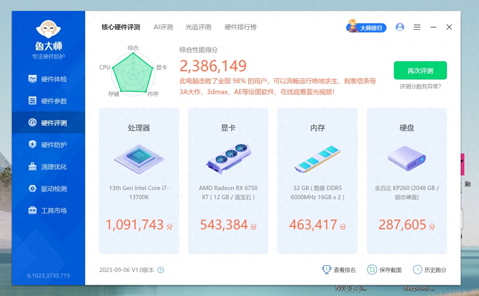Click 评测分数有异常? link
479x296 pixels.
(x=420, y=86)
